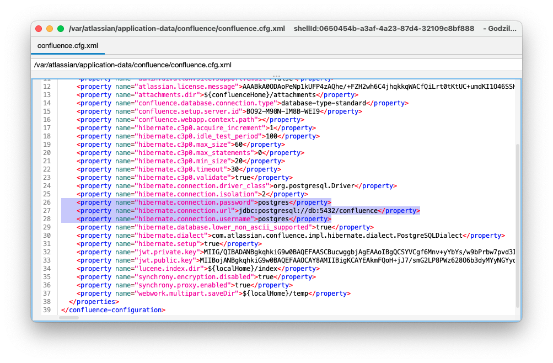Screen dimensions: 553x363
Task: Switch to the confluence.cfg.xml tab
Action: point(68,46)
